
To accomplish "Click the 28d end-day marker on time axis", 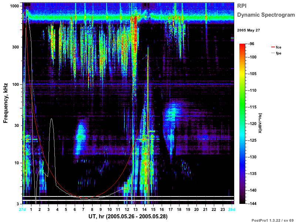I will (232, 209).
